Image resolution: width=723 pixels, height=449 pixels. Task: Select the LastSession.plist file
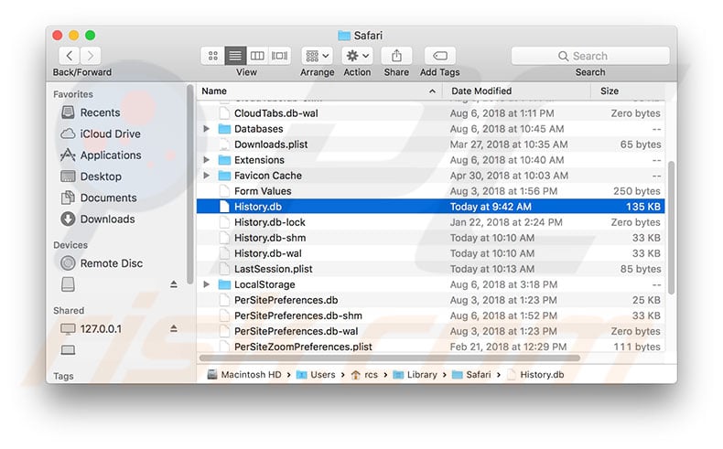click(431, 269)
